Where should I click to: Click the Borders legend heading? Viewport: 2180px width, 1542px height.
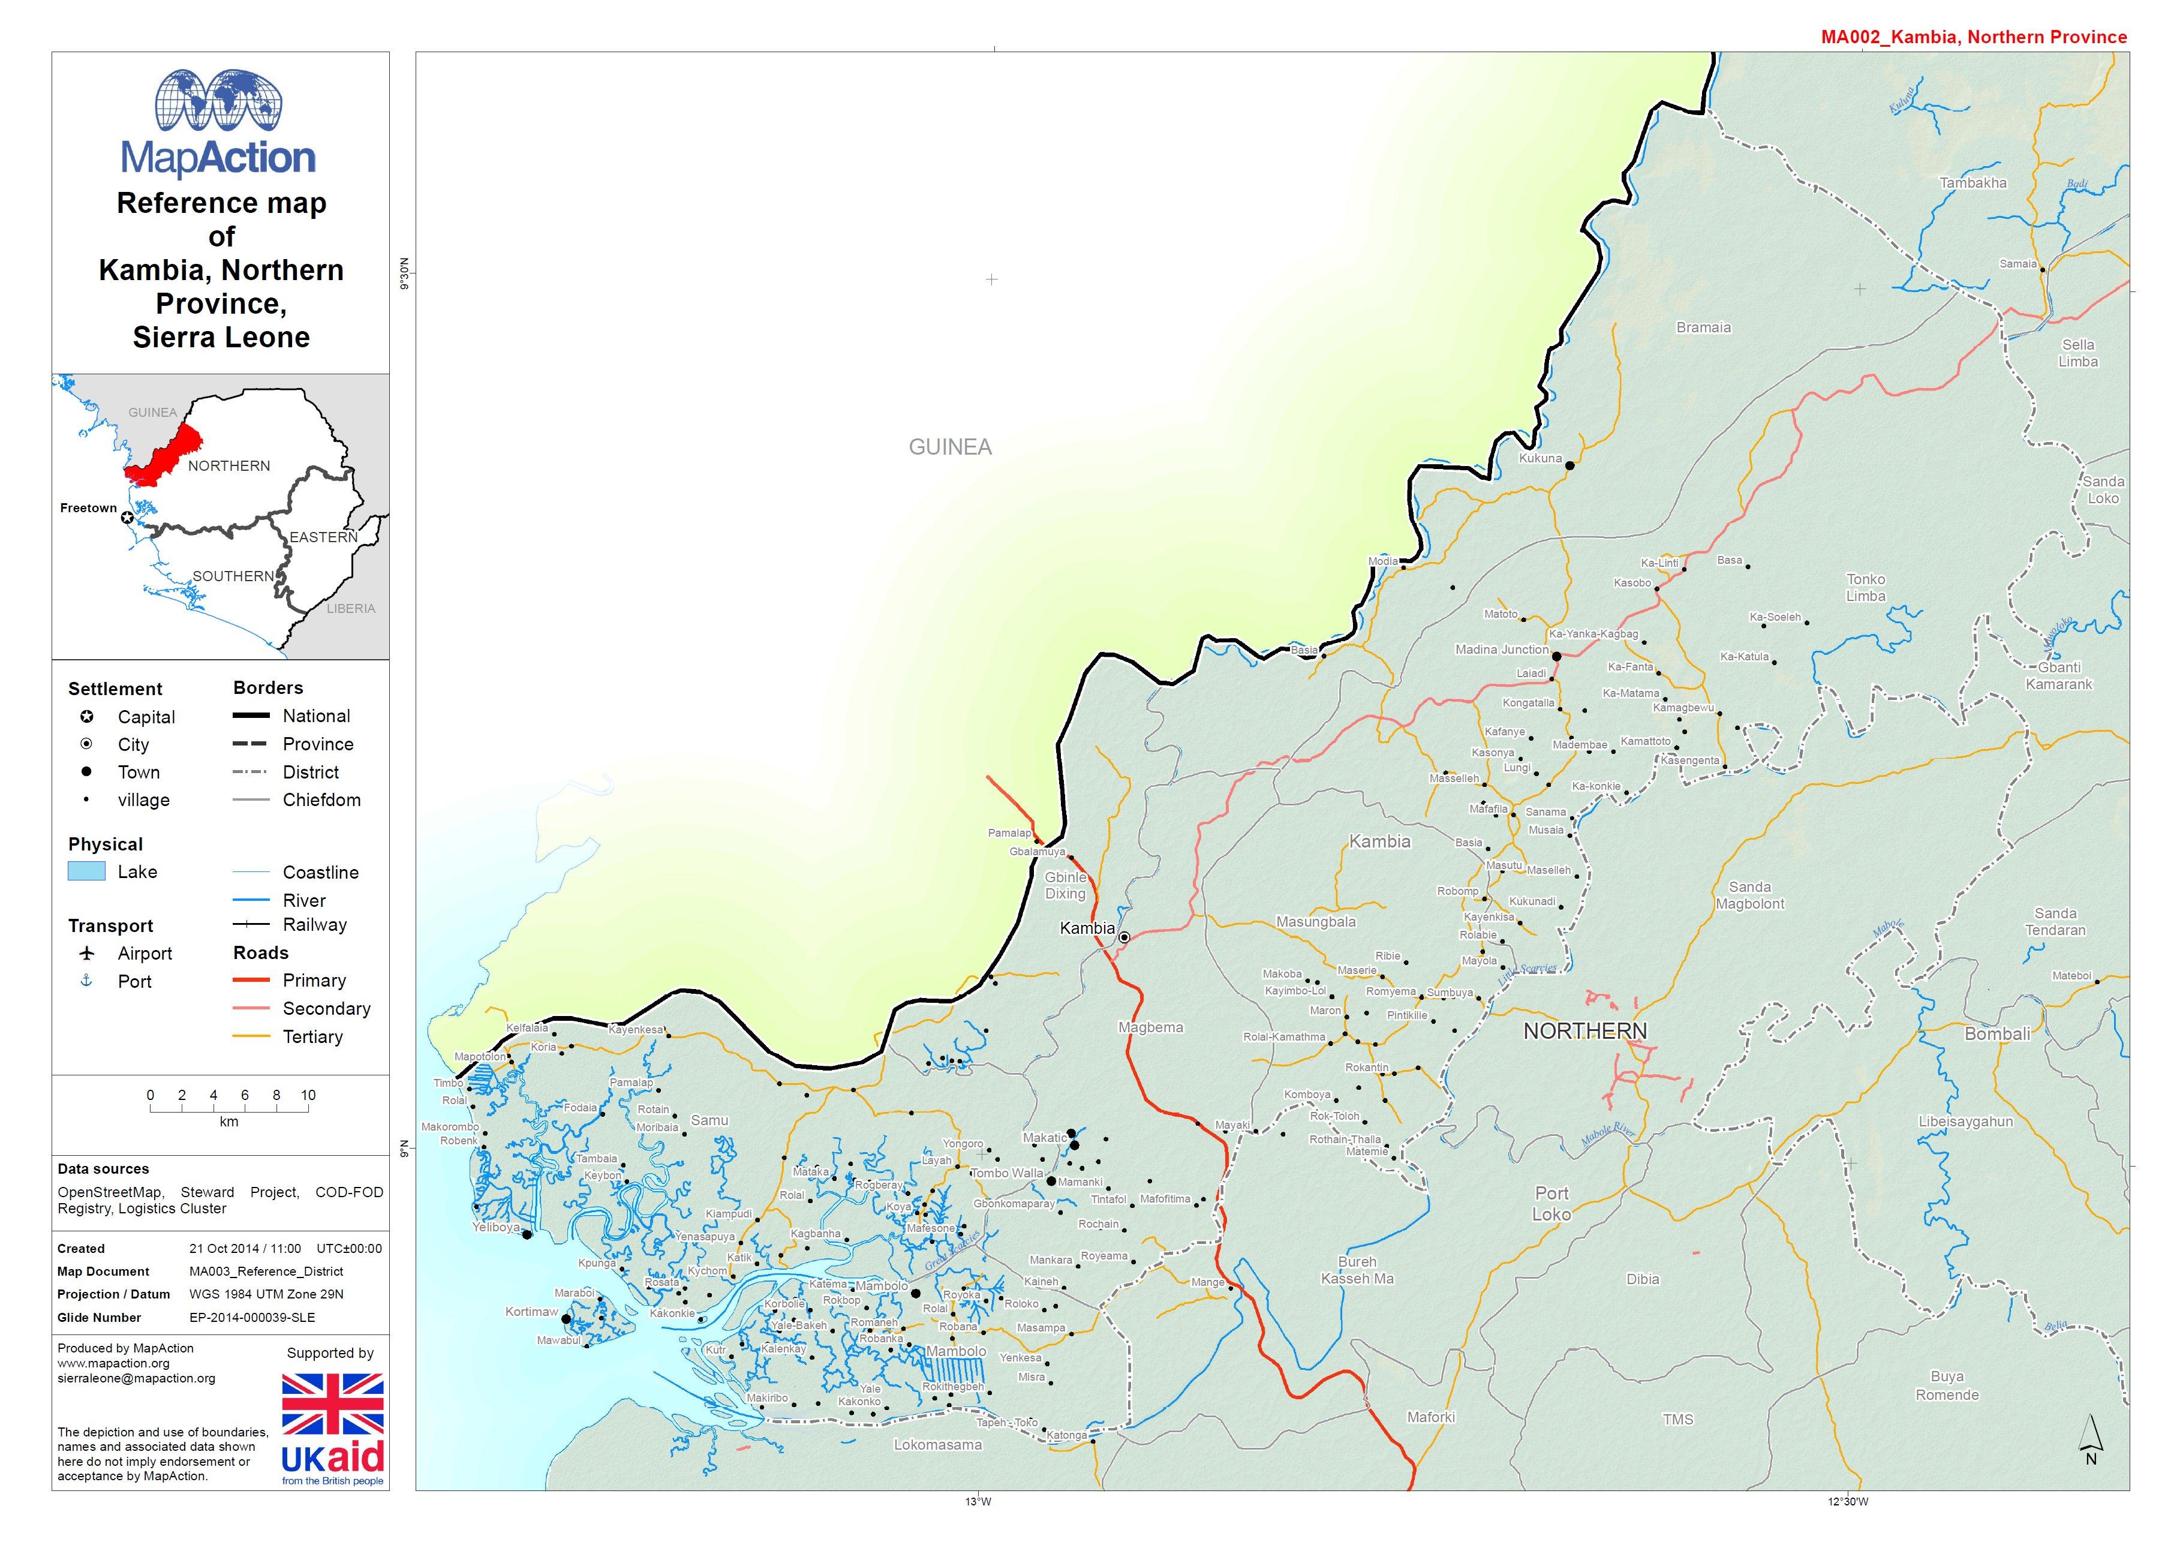coord(269,689)
